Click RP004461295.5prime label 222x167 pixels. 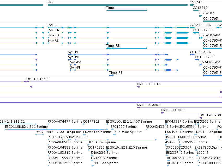coord(65,163)
